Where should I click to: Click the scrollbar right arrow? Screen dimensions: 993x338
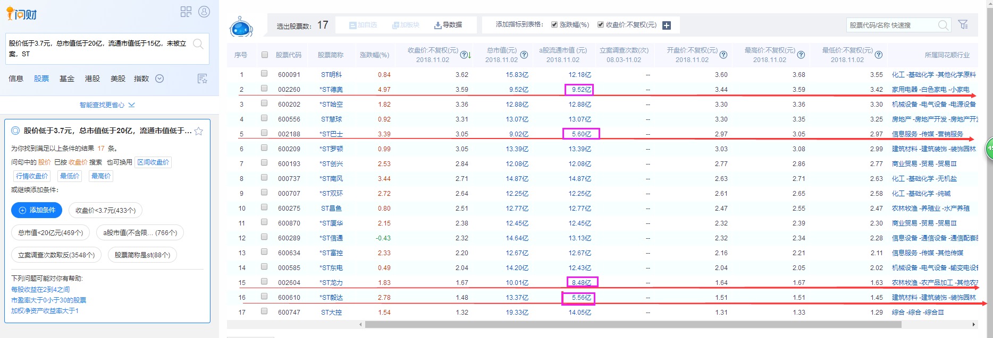(x=973, y=324)
